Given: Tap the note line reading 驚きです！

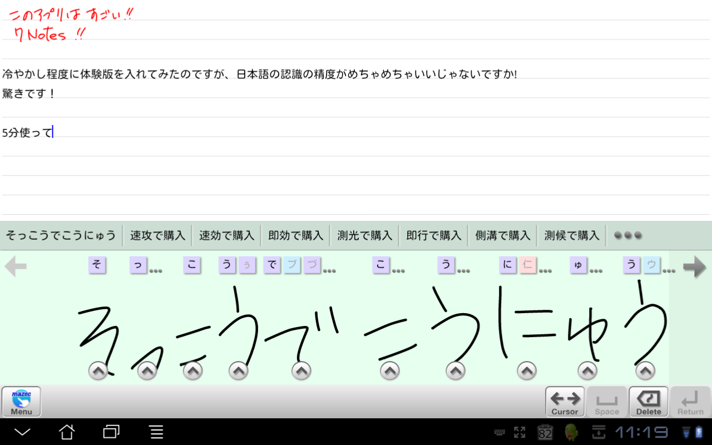Looking at the screenshot, I should (29, 93).
